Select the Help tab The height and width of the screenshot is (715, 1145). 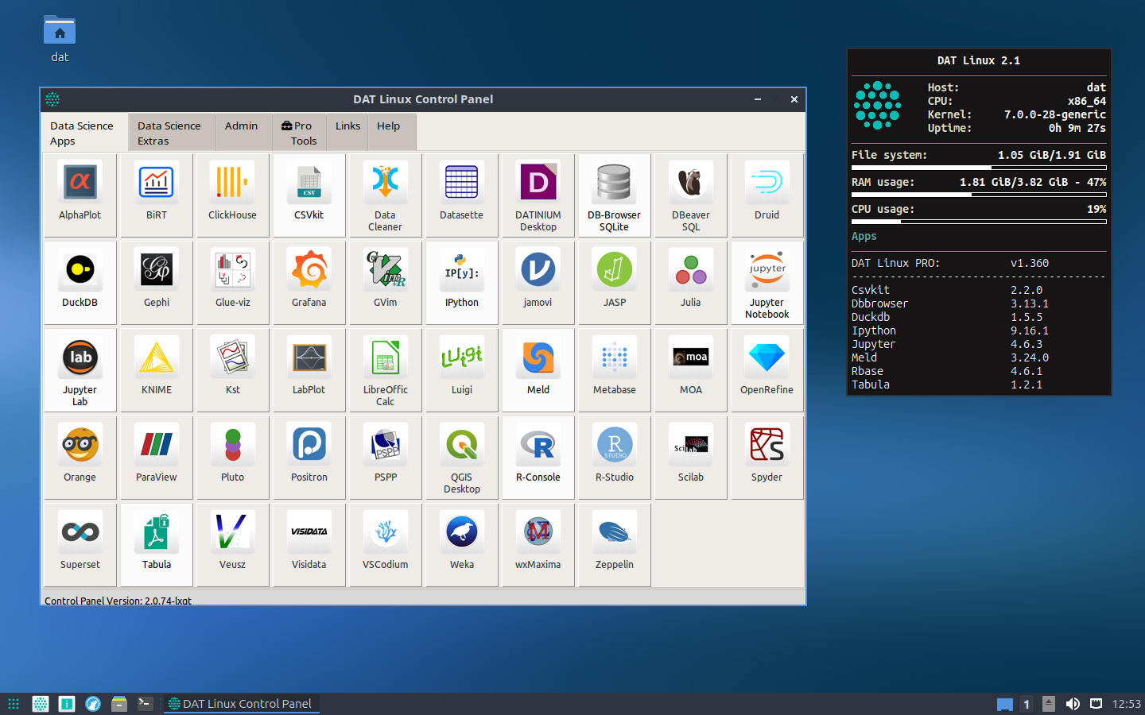391,133
